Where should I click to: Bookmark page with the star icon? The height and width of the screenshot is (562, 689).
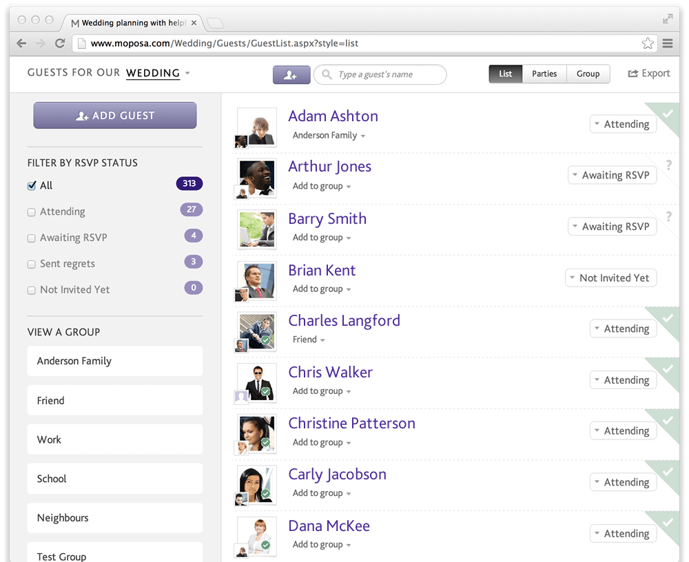point(648,43)
